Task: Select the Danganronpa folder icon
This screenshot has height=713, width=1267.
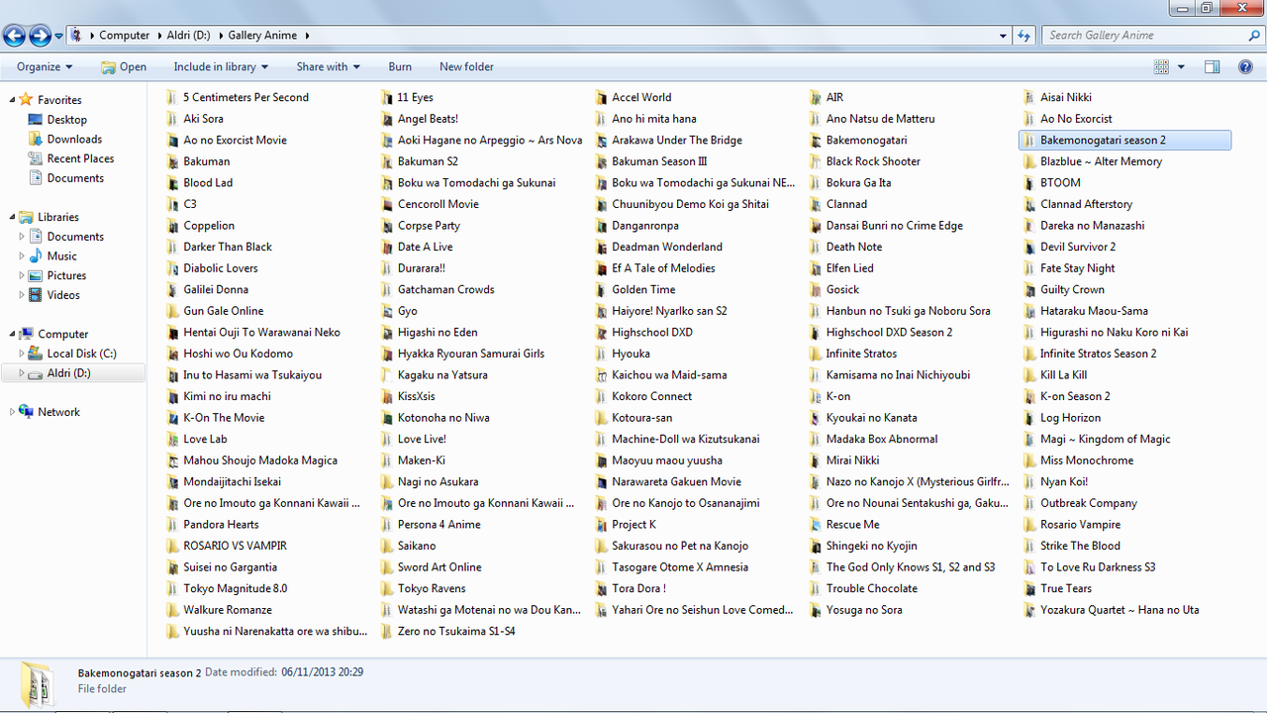Action: 602,226
